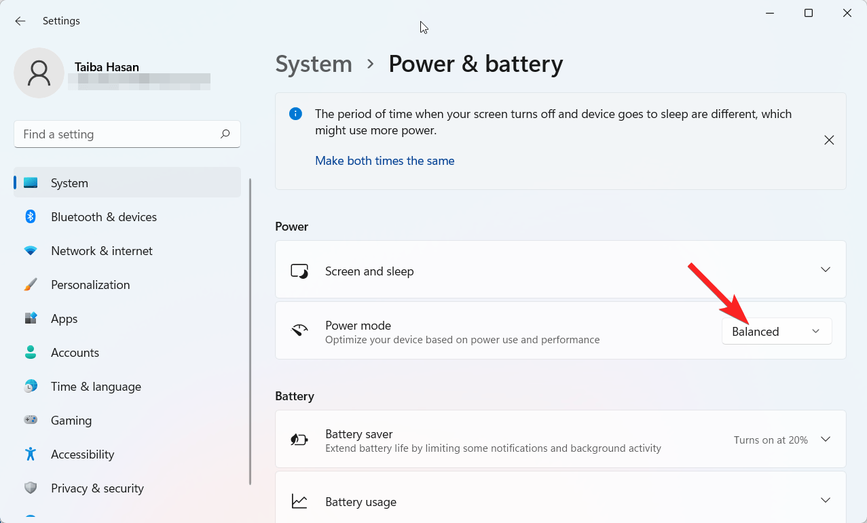867x523 pixels.
Task: Expand the Screen and sleep section
Action: tap(825, 269)
